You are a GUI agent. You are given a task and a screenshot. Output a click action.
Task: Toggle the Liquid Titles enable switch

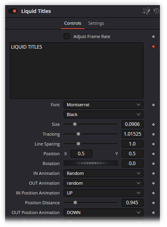point(13,11)
